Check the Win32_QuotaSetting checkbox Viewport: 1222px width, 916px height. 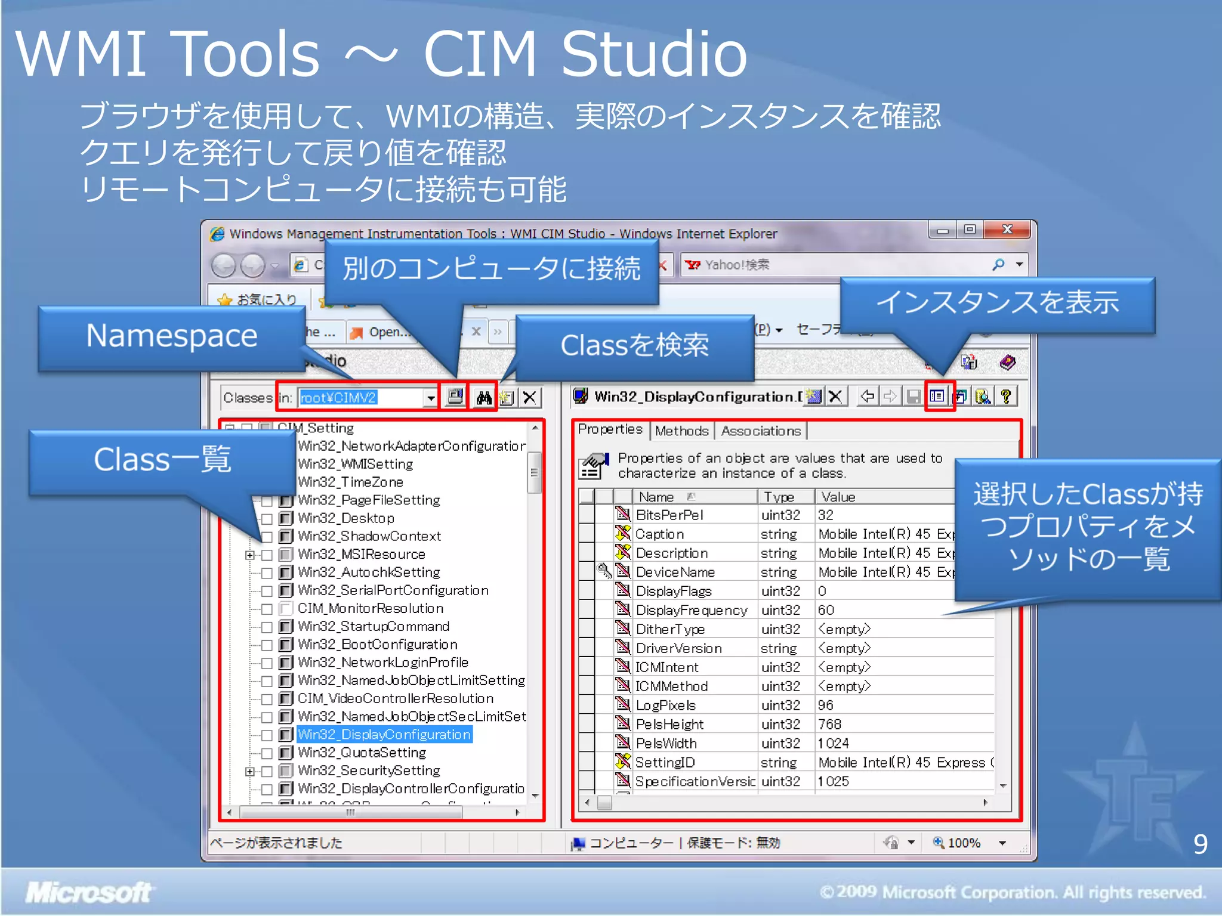(x=267, y=753)
